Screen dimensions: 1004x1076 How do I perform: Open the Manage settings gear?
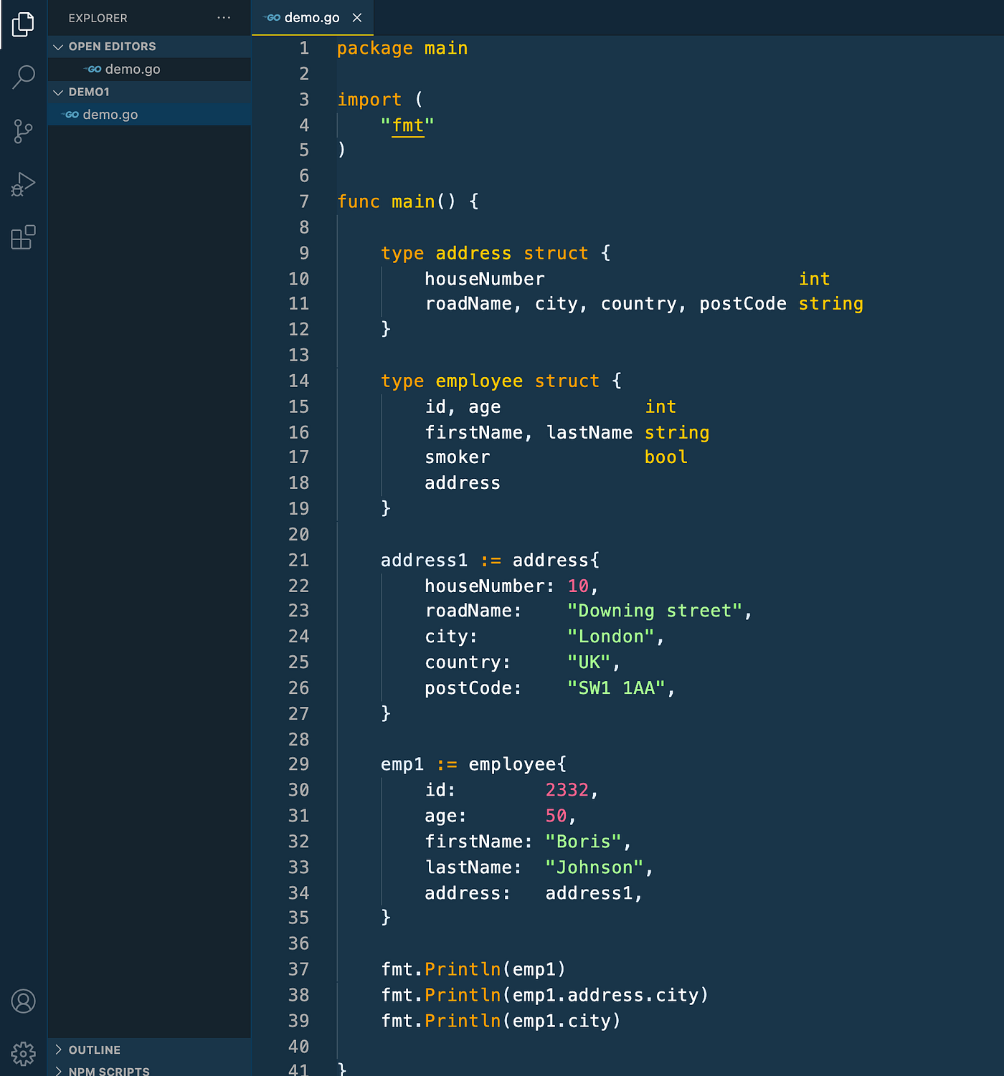(24, 1054)
